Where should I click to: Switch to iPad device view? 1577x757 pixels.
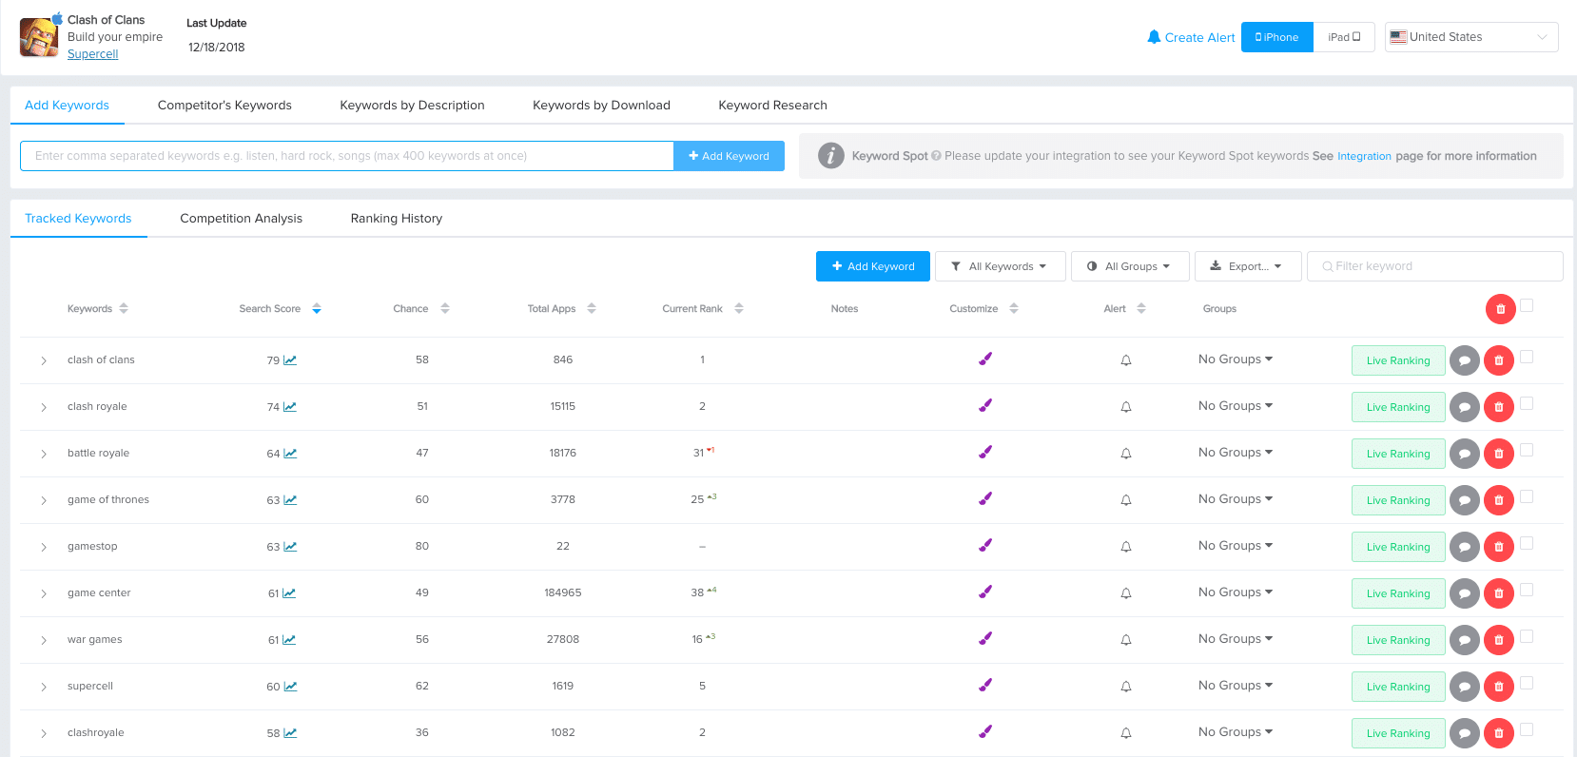point(1344,37)
